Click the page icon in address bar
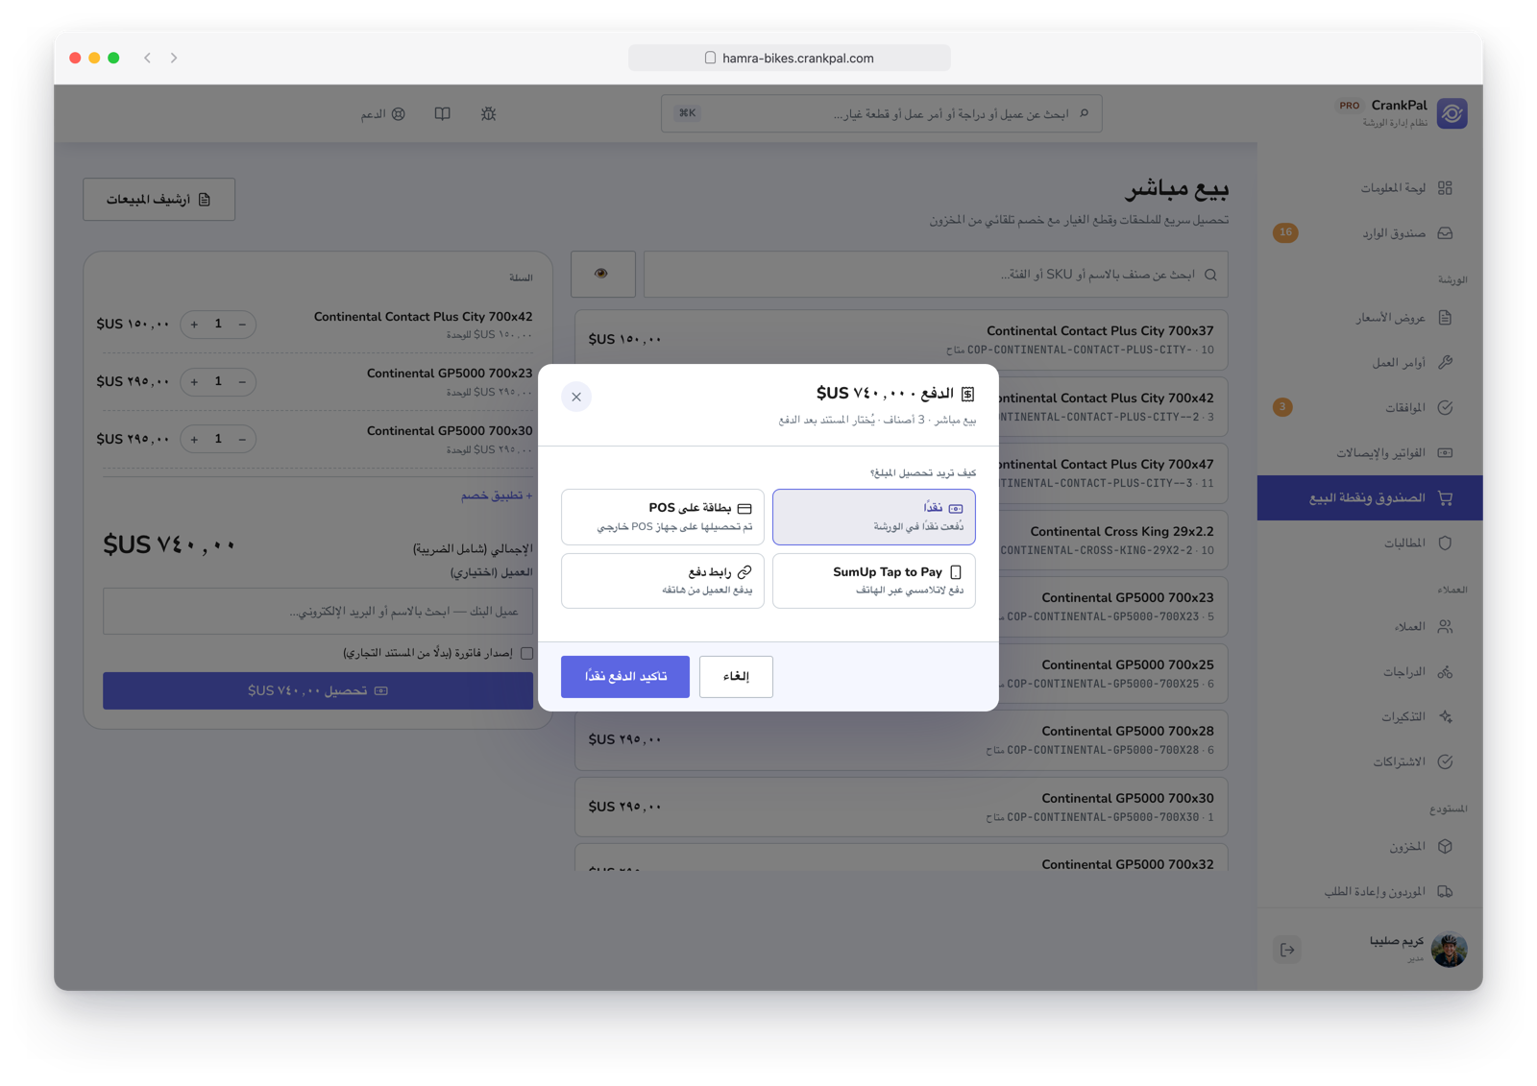 click(x=710, y=58)
